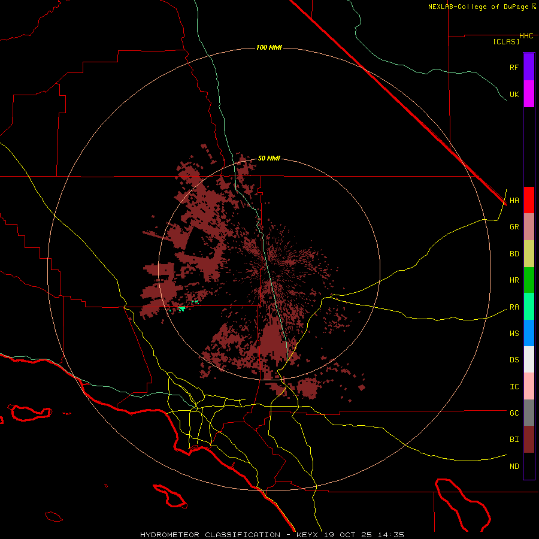Click the HHC product label
This screenshot has width=539, height=539.
coord(526,36)
